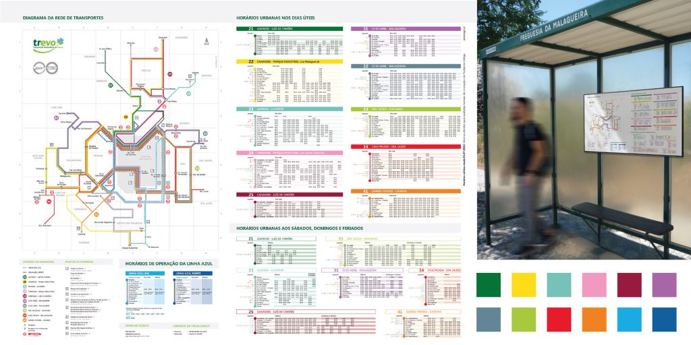Select the maroon color swatch
Viewport: 691px width, 345px height.
pos(630,285)
